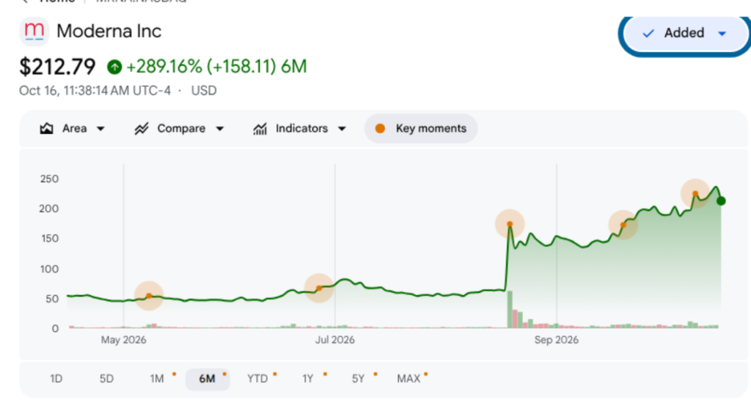
Task: Click the $212.79 price value
Action: (57, 67)
